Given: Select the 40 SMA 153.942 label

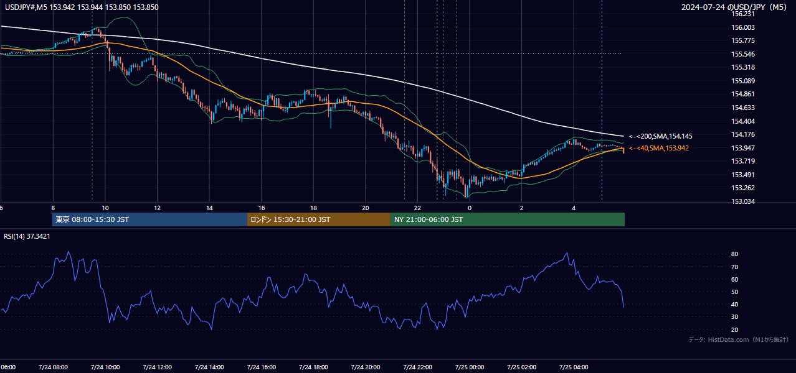Looking at the screenshot, I should (x=659, y=148).
